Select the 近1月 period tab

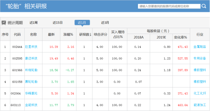pos(82,23)
